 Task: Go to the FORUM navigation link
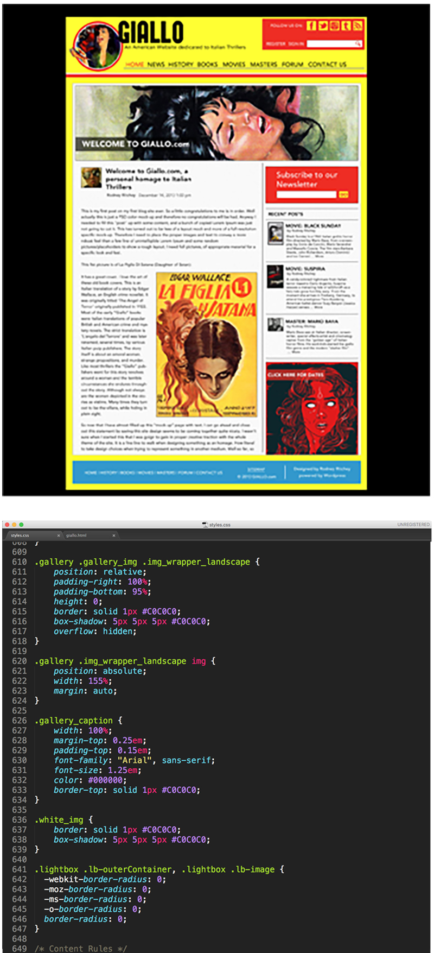pos(292,64)
